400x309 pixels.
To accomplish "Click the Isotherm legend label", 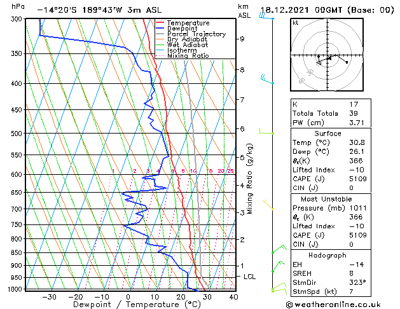I will (x=182, y=50).
